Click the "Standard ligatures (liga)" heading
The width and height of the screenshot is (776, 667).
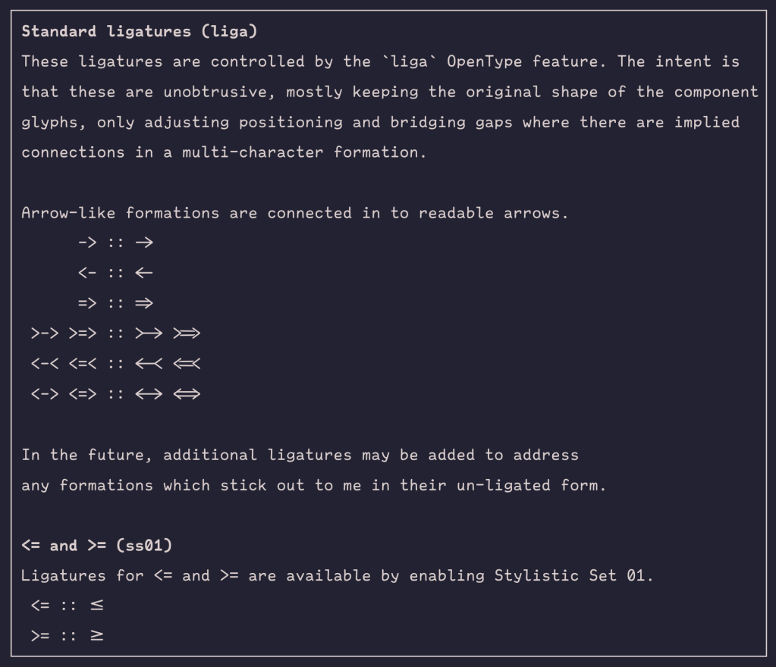coord(134,32)
